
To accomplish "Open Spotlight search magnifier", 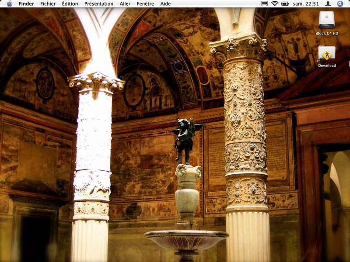I will coord(340,3).
